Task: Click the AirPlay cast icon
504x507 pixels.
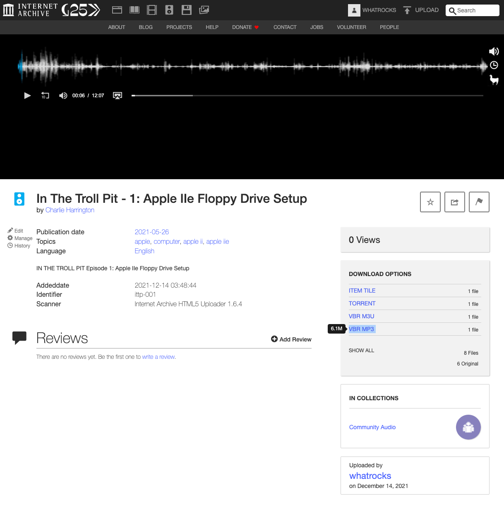Action: tap(118, 96)
